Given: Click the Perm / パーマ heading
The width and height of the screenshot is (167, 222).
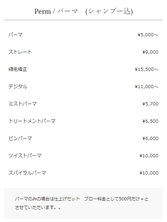Looking at the screenshot, I should click(x=83, y=11).
